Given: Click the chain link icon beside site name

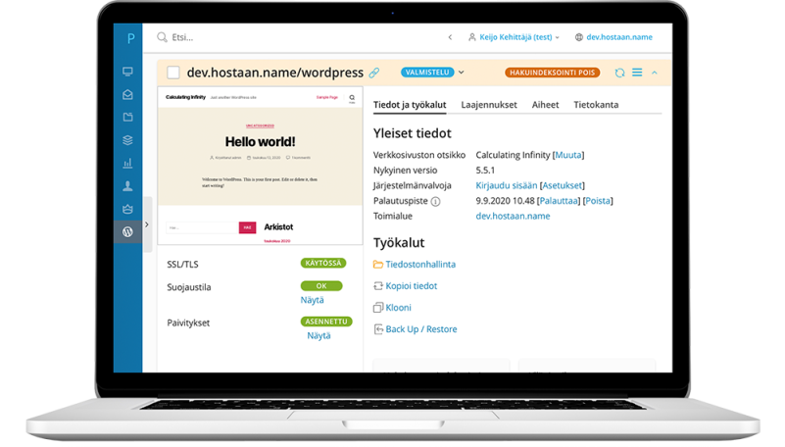Looking at the screenshot, I should pyautogui.click(x=374, y=74).
